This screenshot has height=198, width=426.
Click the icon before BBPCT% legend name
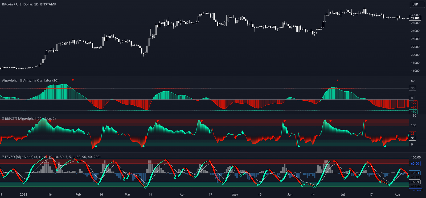(x=3, y=119)
